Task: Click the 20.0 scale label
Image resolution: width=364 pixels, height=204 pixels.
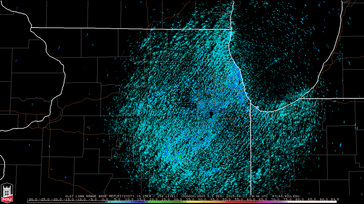Action: 154,199
